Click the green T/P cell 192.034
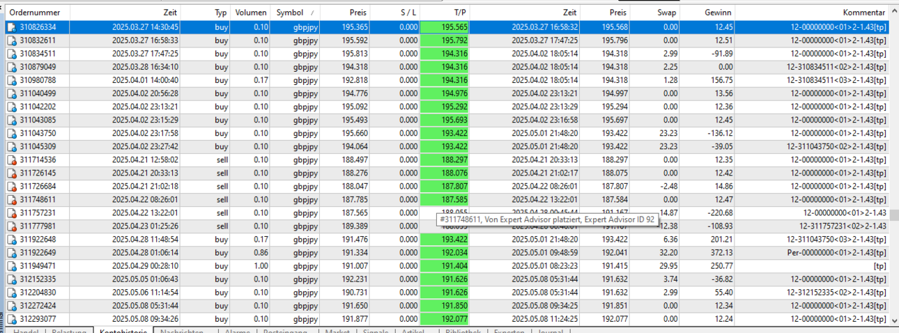This screenshot has width=899, height=333. click(x=445, y=252)
